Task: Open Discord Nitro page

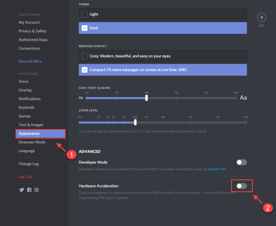Action: pyautogui.click(x=30, y=61)
